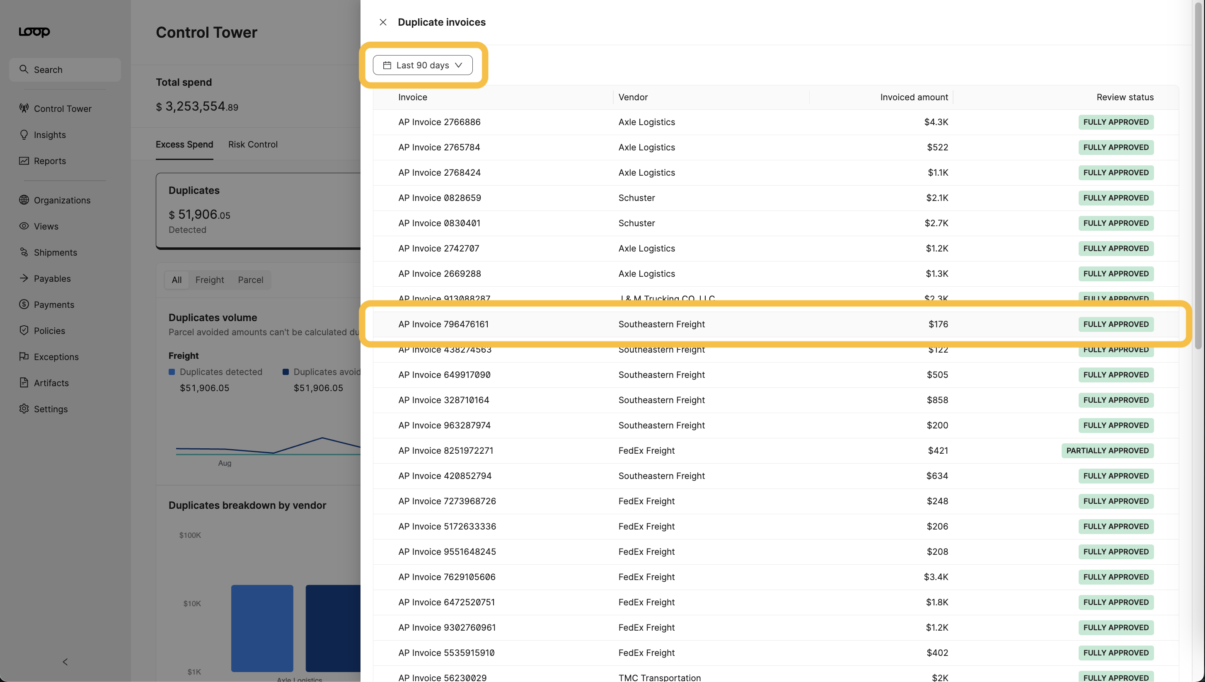1205x682 pixels.
Task: Open AP Invoice 2765784
Action: [776, 148]
